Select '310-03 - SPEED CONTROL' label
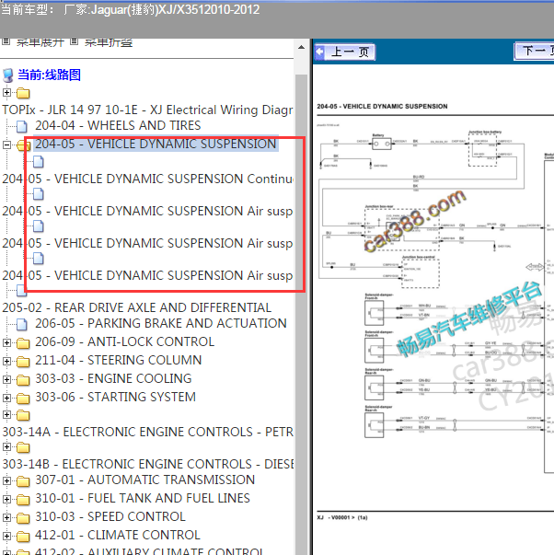 tap(110, 516)
